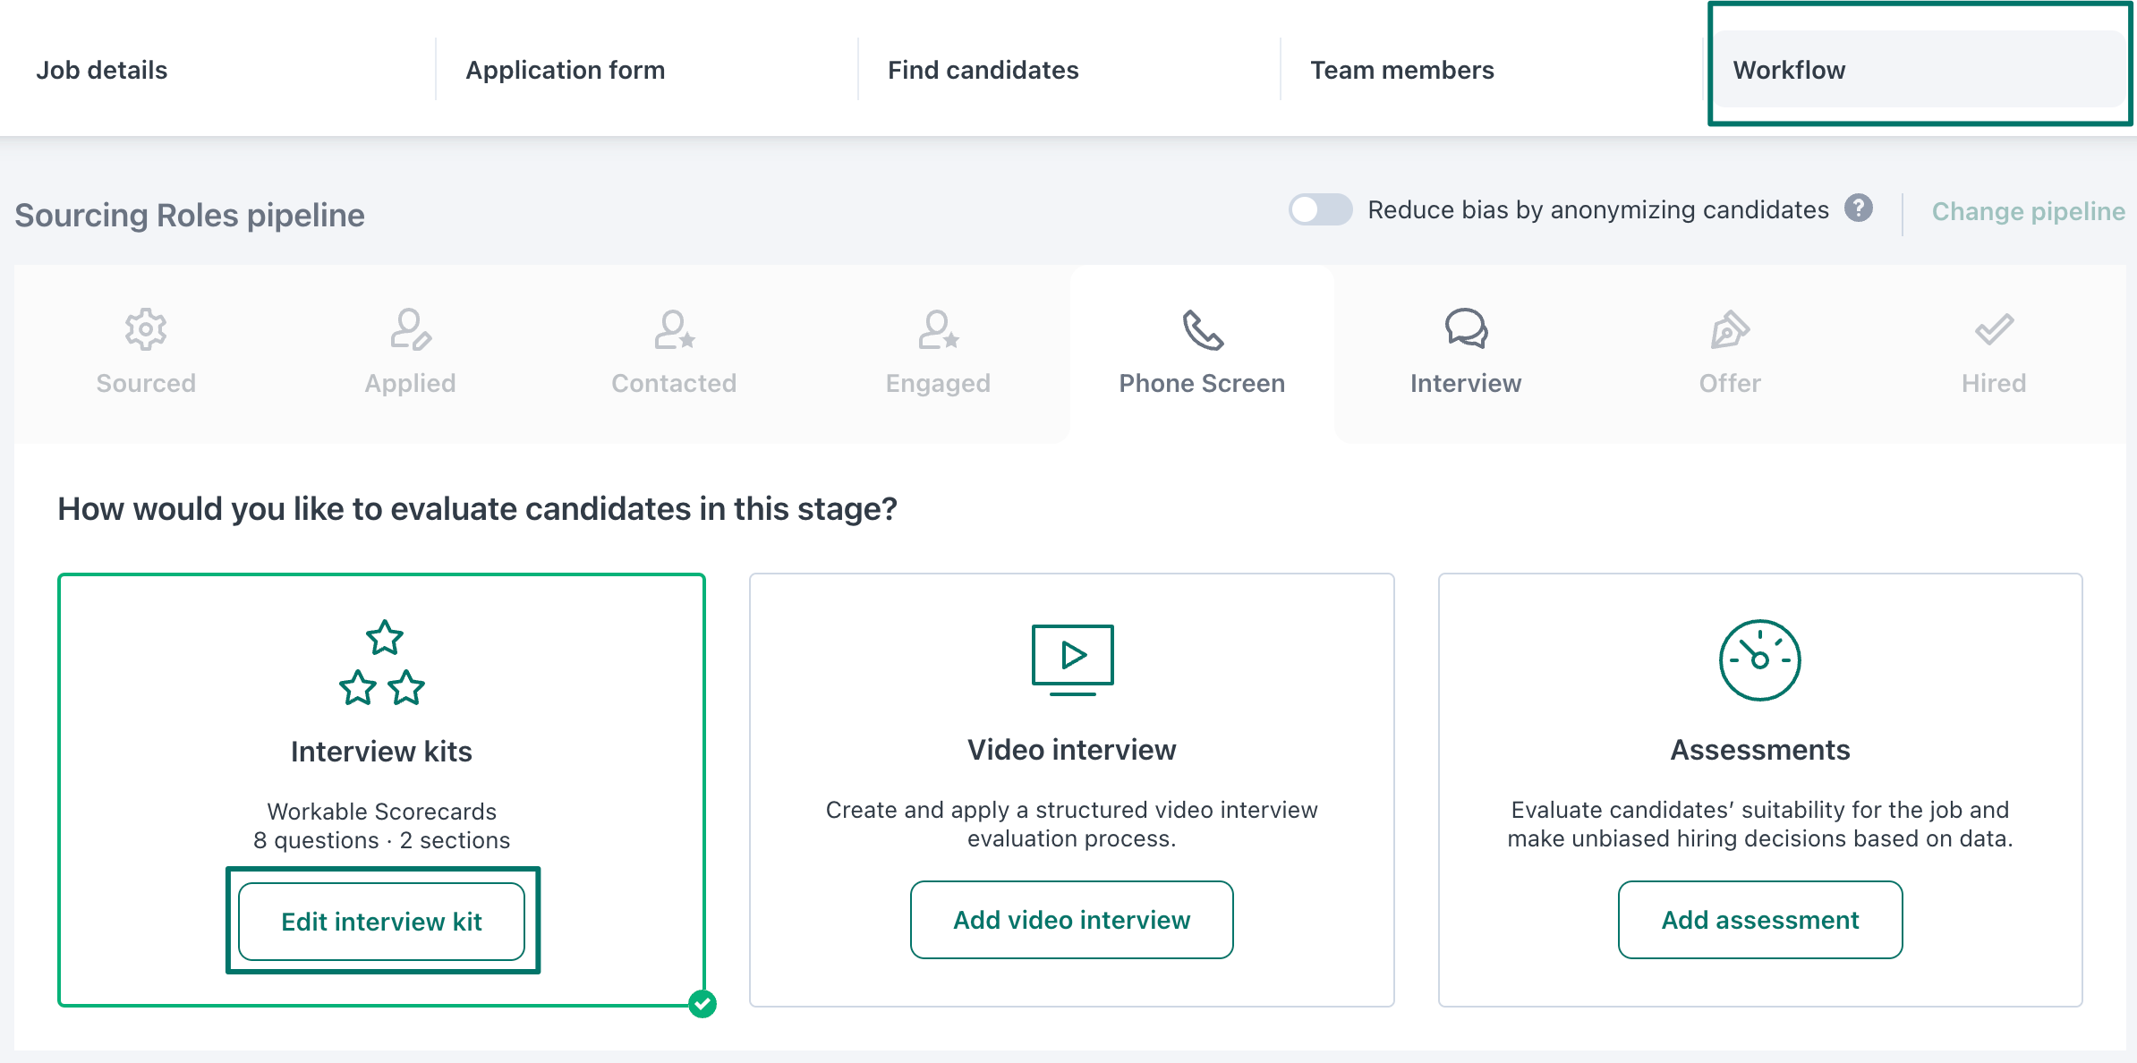This screenshot has height=1063, width=2137.
Task: Select the Offer pen nib icon
Action: tap(1730, 330)
